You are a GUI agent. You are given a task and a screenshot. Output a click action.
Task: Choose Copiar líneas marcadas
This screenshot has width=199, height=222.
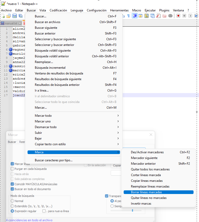158,181
